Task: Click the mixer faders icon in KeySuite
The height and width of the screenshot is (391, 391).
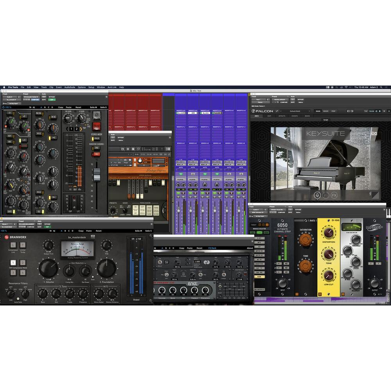Action: (x=326, y=195)
